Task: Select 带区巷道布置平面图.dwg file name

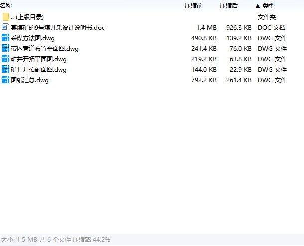Action: pyautogui.click(x=45, y=49)
